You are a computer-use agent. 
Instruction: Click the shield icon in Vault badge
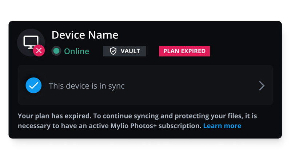[x=113, y=51]
